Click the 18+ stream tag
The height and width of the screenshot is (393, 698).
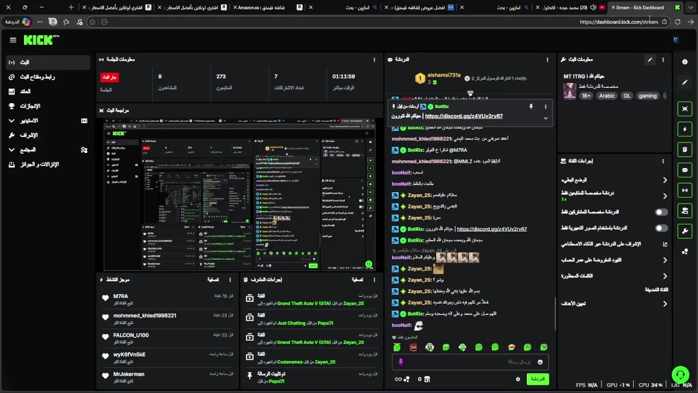tap(586, 96)
